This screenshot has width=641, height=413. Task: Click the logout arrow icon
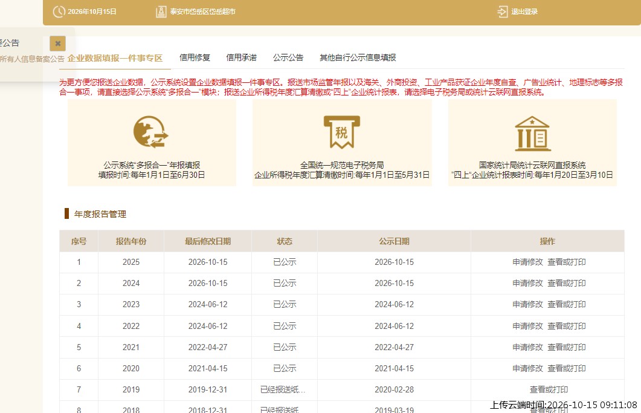(x=503, y=11)
